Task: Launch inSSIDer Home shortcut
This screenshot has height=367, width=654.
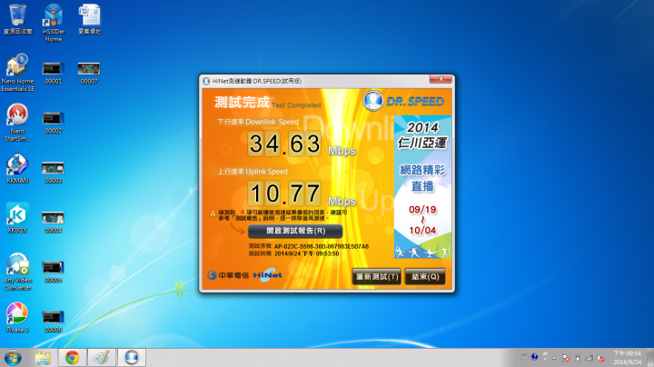Action: click(54, 23)
